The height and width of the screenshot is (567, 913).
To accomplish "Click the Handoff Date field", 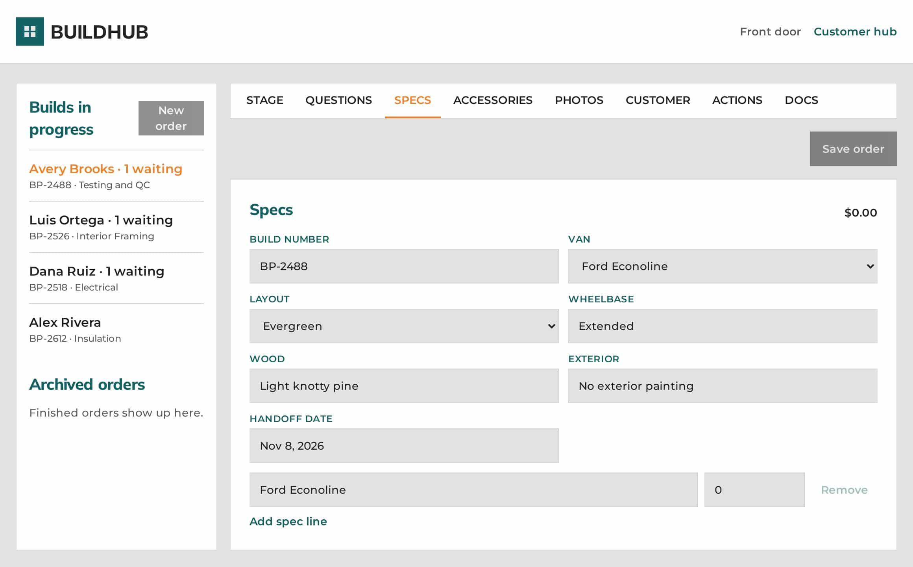I will (x=404, y=446).
